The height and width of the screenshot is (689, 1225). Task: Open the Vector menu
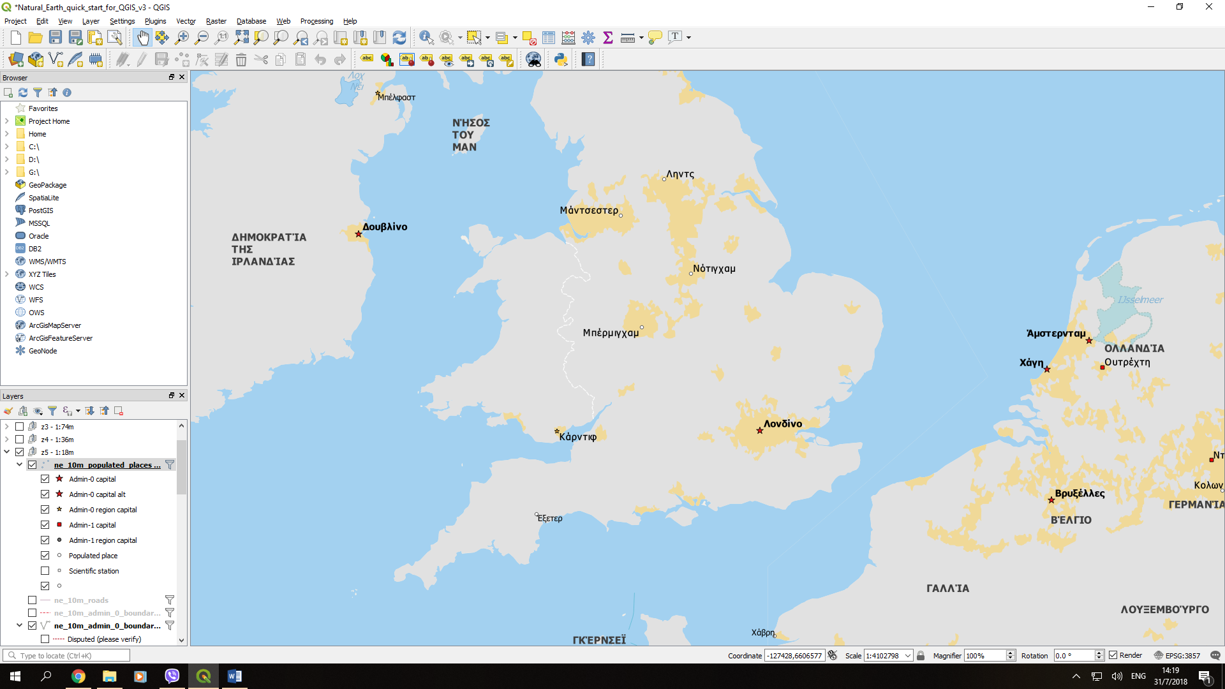(185, 20)
